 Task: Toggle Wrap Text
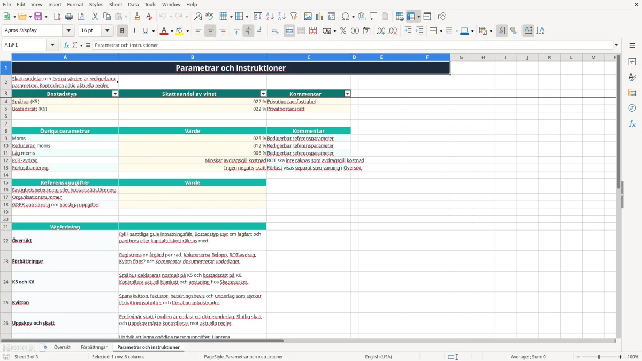275,31
